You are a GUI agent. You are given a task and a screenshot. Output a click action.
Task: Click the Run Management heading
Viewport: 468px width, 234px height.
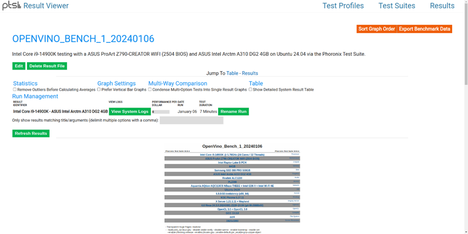click(x=35, y=96)
